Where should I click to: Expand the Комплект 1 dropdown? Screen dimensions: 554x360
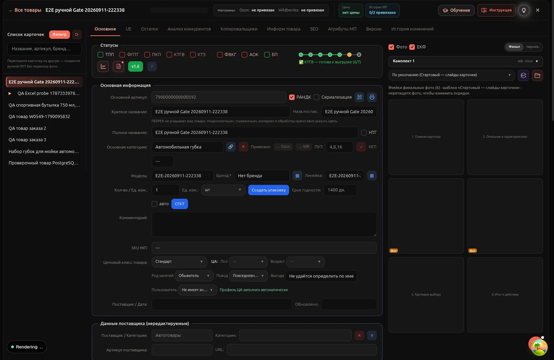coord(465,61)
